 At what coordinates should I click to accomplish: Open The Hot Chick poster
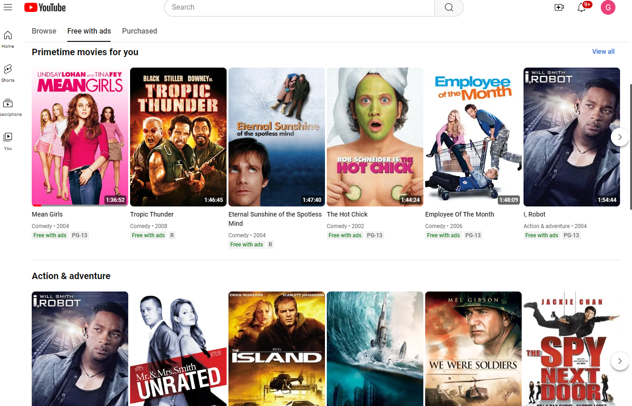pos(375,137)
